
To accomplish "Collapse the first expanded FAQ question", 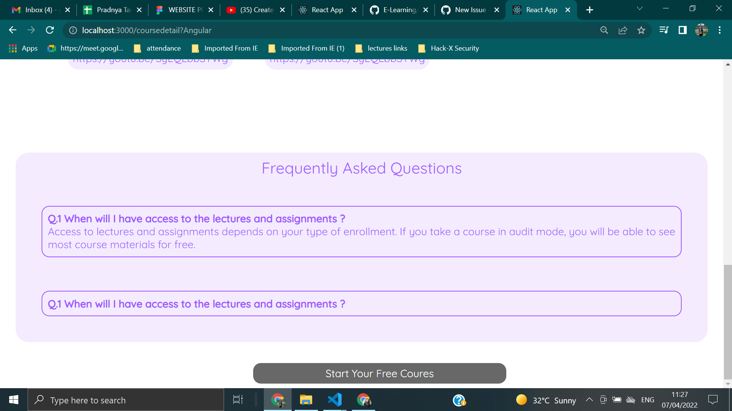I will coord(196,219).
